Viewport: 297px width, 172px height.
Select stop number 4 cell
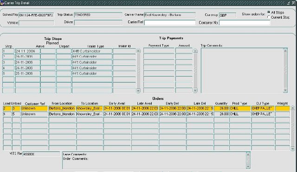click(8, 68)
